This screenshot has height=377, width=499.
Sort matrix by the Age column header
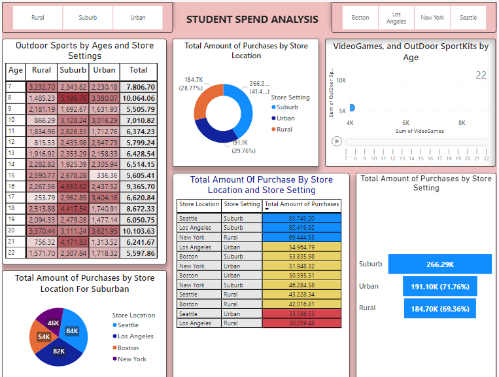click(16, 70)
